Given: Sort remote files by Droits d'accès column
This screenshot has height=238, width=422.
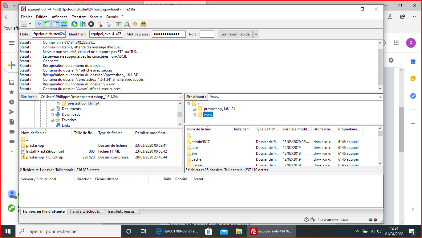Looking at the screenshot, I should (324, 129).
